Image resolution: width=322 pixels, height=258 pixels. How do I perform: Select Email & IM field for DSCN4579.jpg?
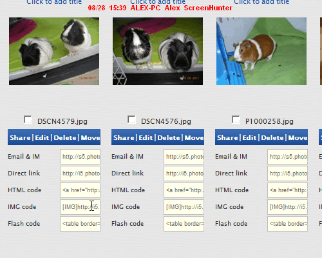pos(80,157)
